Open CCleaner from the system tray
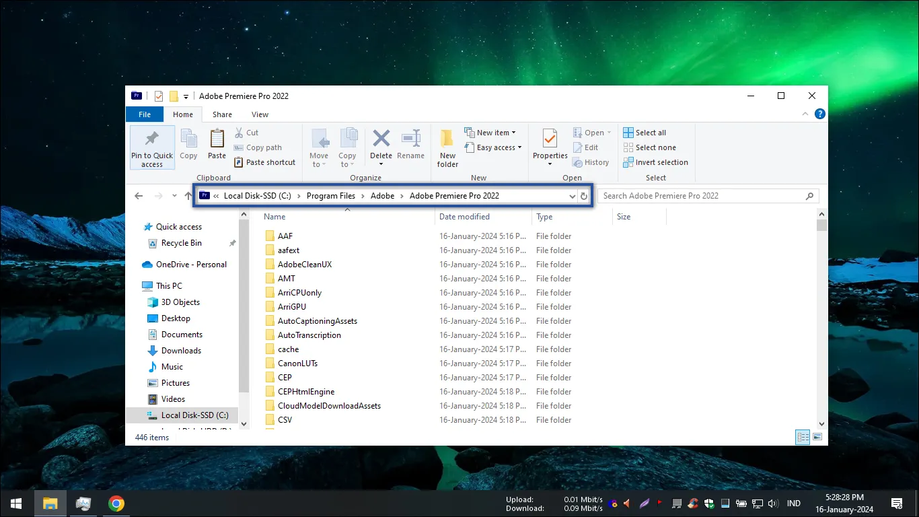The image size is (919, 517). pyautogui.click(x=693, y=503)
